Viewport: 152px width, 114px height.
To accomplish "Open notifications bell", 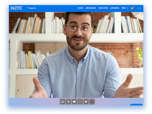I will [x=132, y=8].
